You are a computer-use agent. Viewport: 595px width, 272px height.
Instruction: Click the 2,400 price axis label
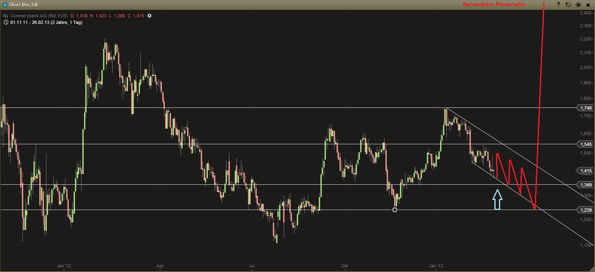[x=585, y=13]
